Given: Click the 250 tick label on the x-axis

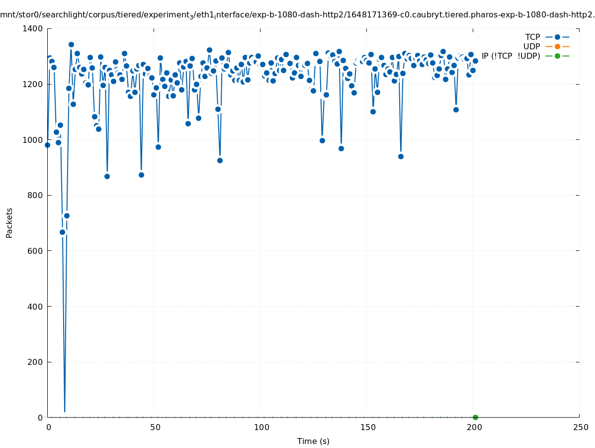Looking at the screenshot, I should click(x=580, y=427).
